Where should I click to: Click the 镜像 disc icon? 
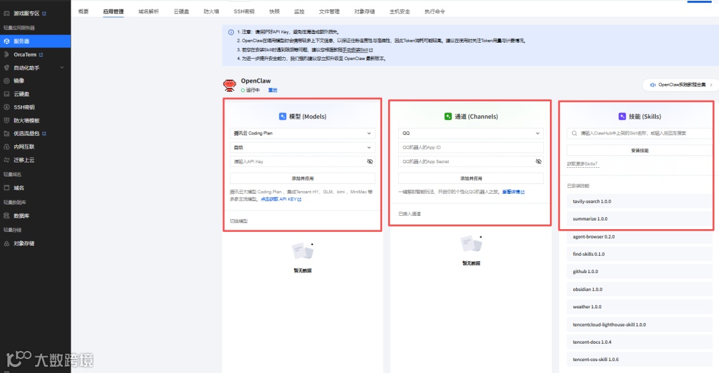[7, 81]
